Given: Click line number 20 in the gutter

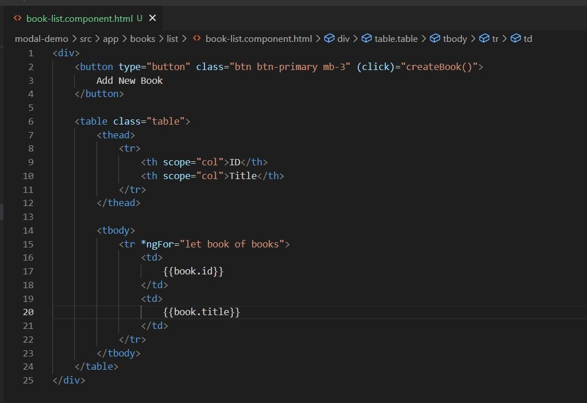Looking at the screenshot, I should pos(28,312).
